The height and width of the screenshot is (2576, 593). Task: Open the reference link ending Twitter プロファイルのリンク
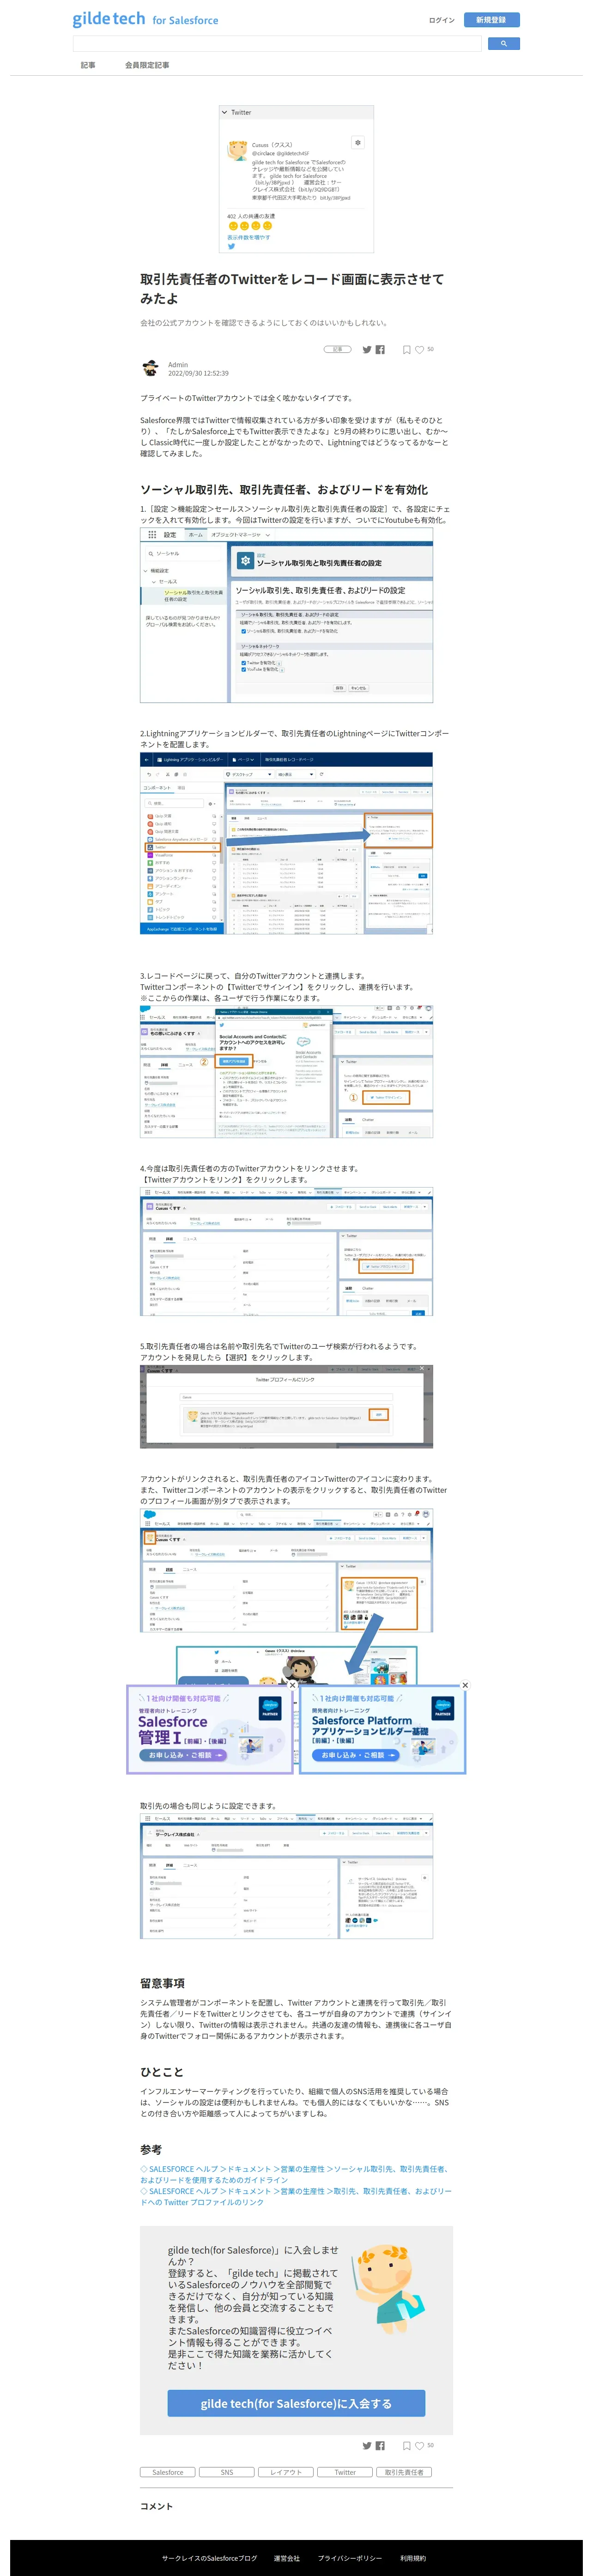[296, 2196]
